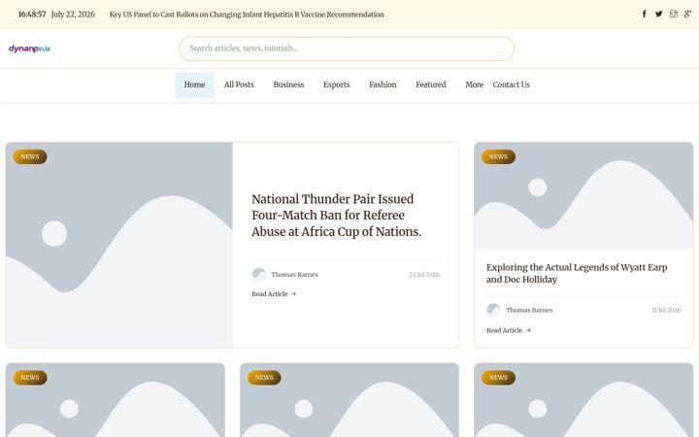Viewport: 699px width, 437px height.
Task: Open the Fashion category
Action: [383, 84]
